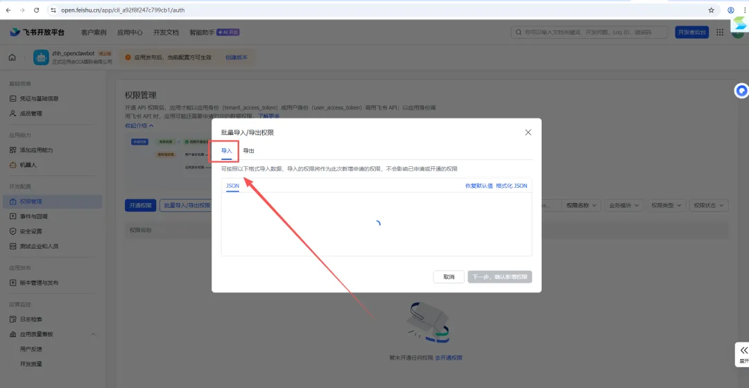The width and height of the screenshot is (749, 388).
Task: Open 权限管理 in sidebar
Action: click(53, 202)
